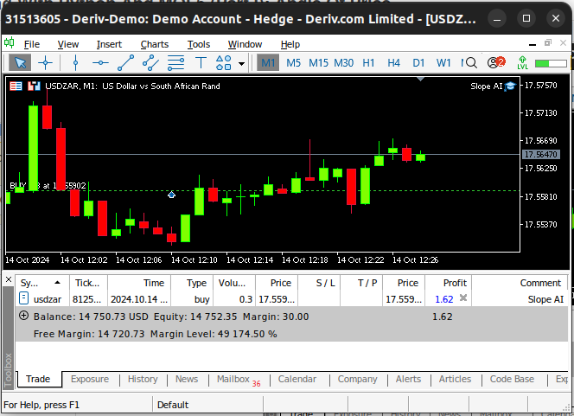Screen dimensions: 574x416
Task: Sort by the Symbol column header
Action: [41, 283]
